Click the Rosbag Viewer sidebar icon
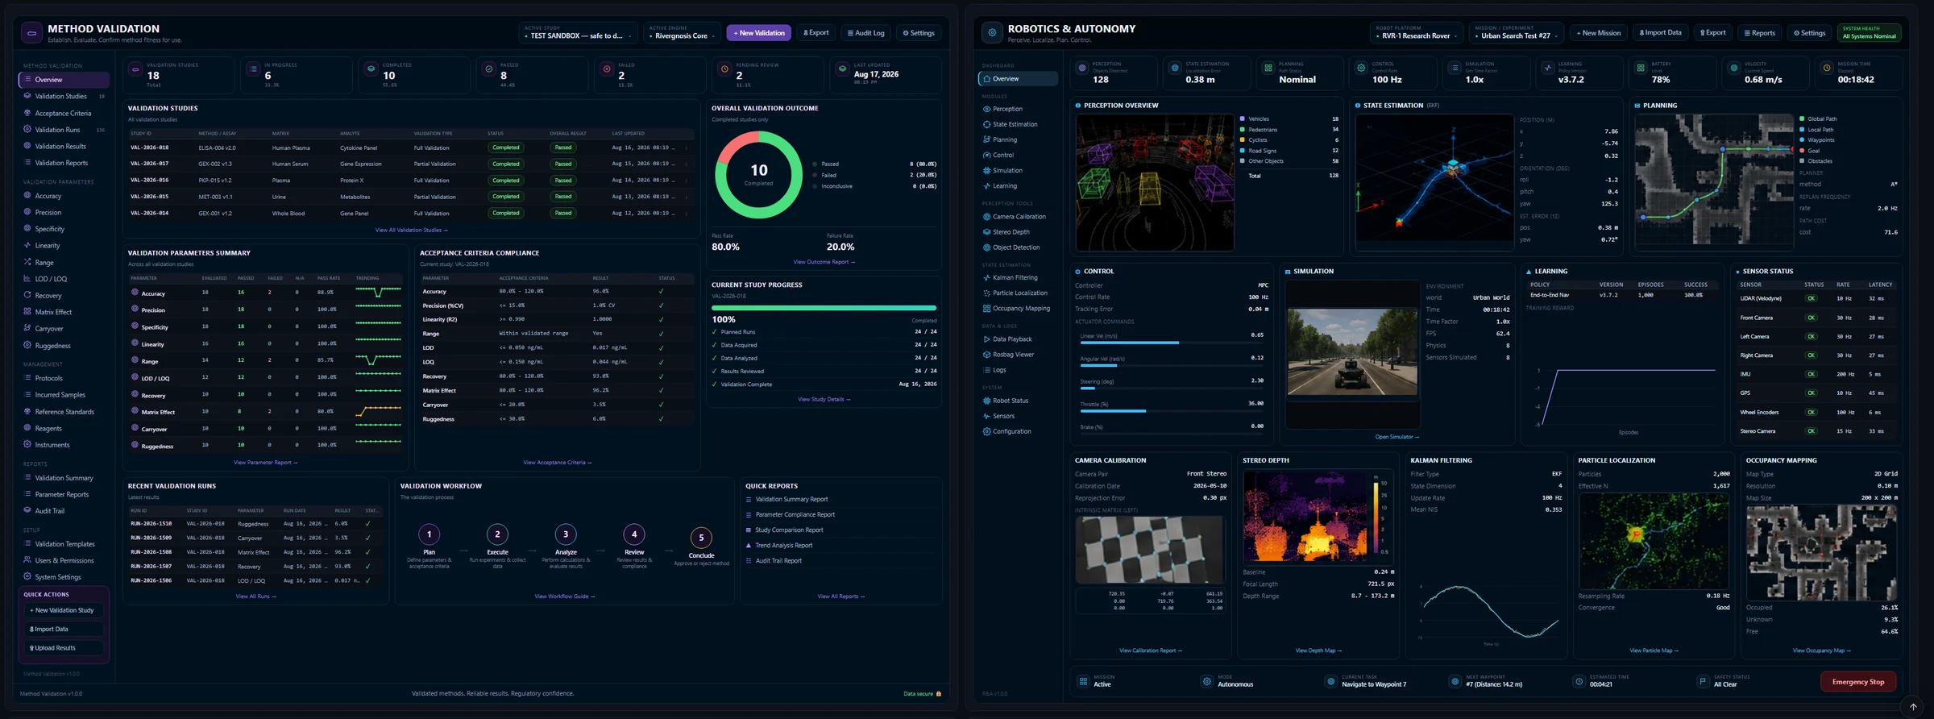 click(x=986, y=355)
